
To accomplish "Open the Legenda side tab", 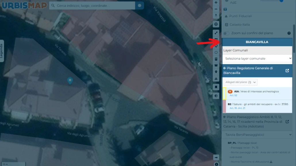I will click(2, 51).
